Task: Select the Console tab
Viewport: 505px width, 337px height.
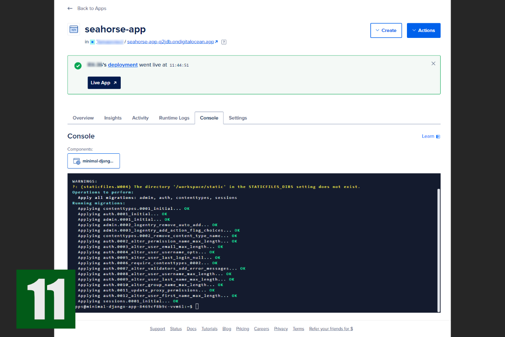Action: point(209,118)
